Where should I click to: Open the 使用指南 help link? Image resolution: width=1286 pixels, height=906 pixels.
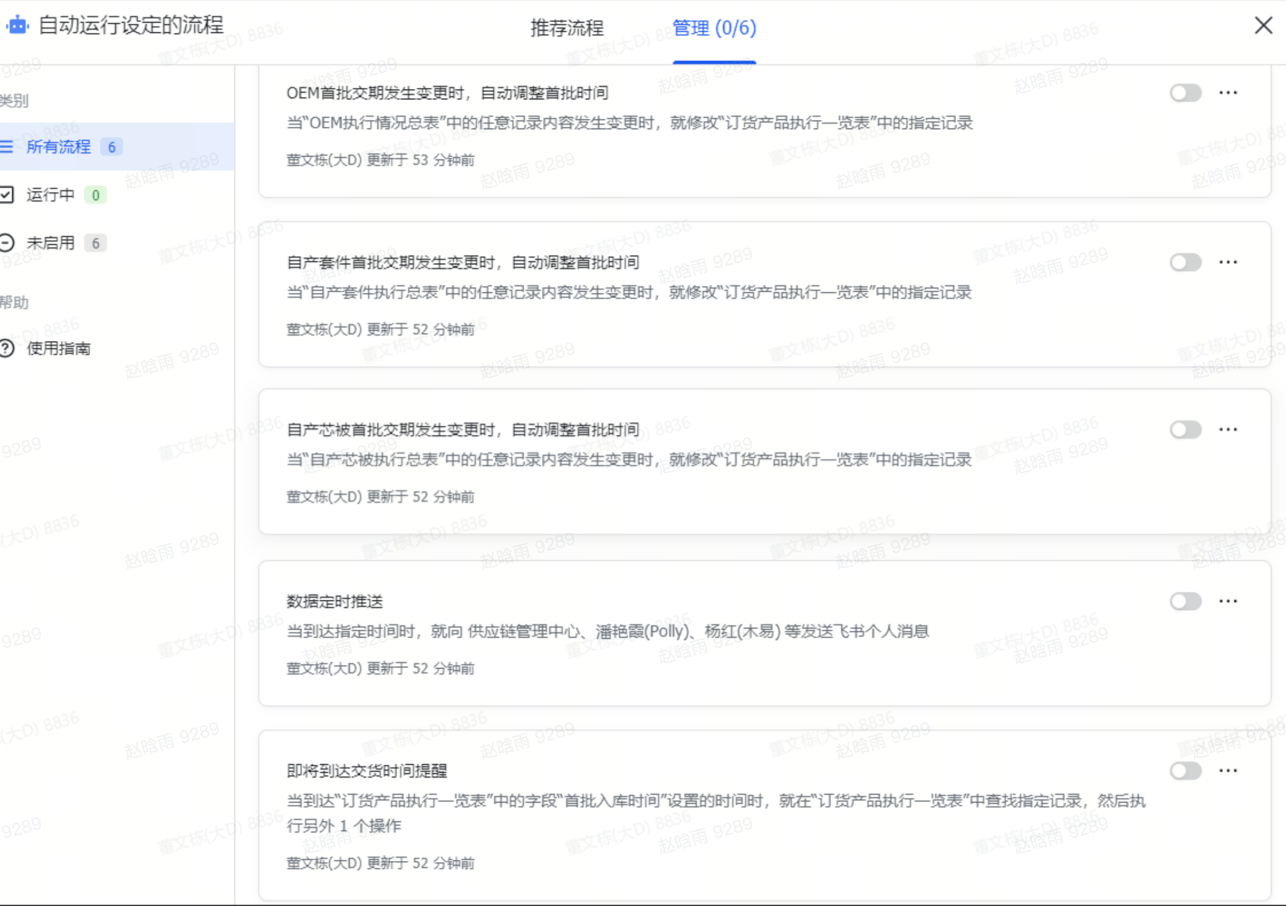click(x=58, y=348)
